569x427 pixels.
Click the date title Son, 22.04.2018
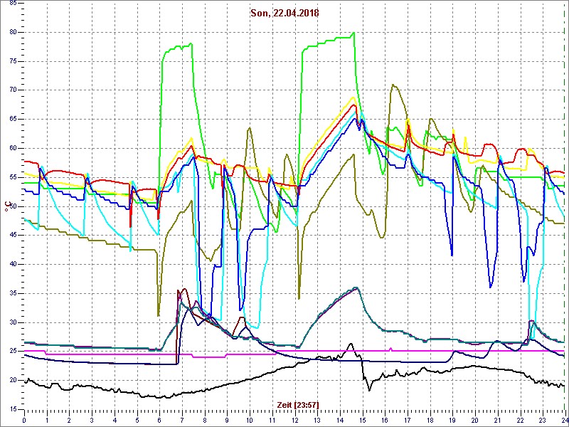(x=284, y=13)
